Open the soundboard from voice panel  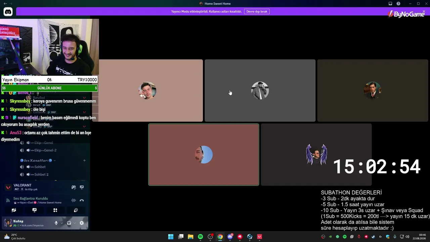(x=76, y=210)
